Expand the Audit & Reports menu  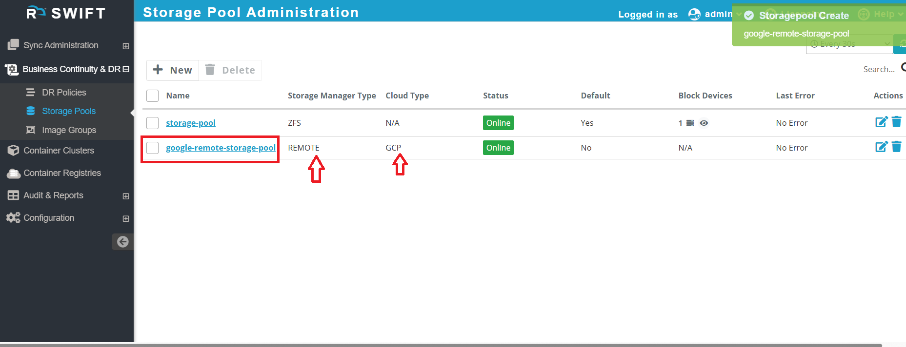[126, 196]
